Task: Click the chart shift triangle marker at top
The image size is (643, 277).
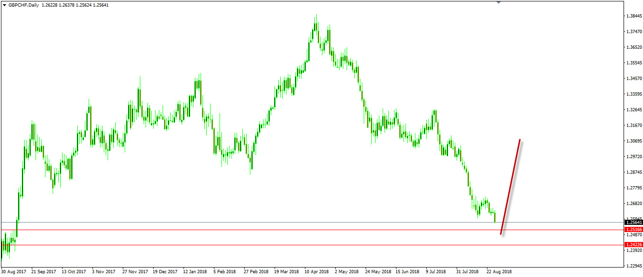Action: pos(498,3)
